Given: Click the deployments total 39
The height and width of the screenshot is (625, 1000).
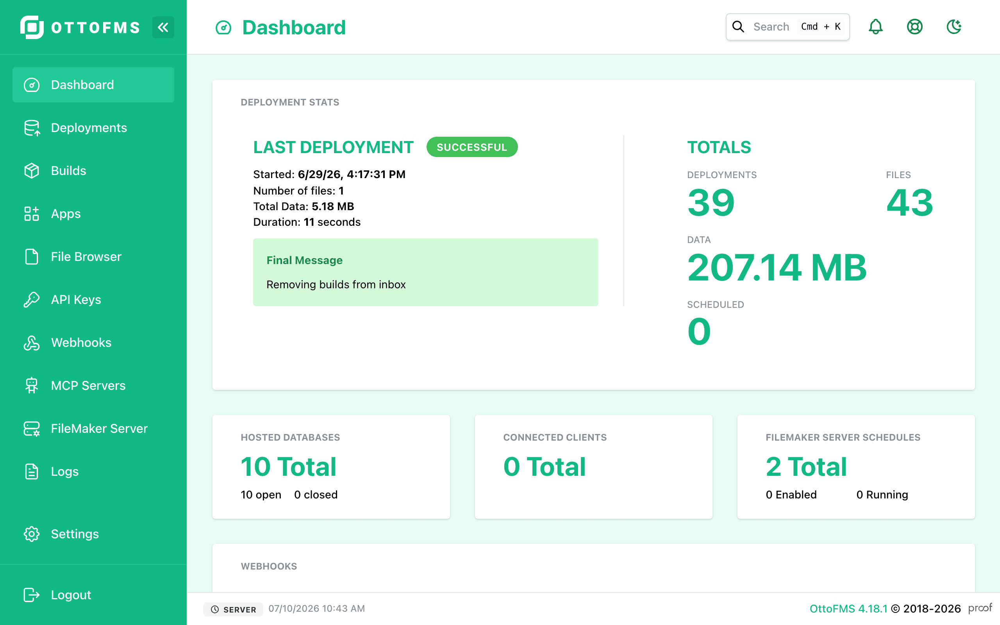Looking at the screenshot, I should coord(711,203).
